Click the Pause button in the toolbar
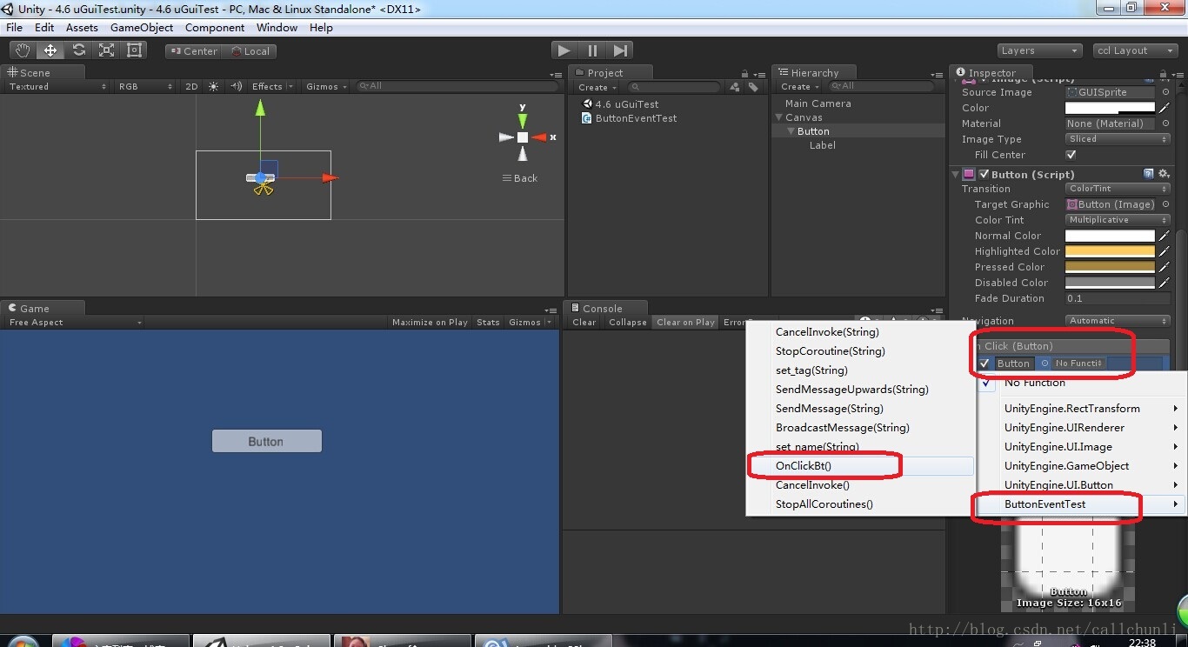Screen dimensions: 1188x647 pyautogui.click(x=592, y=50)
